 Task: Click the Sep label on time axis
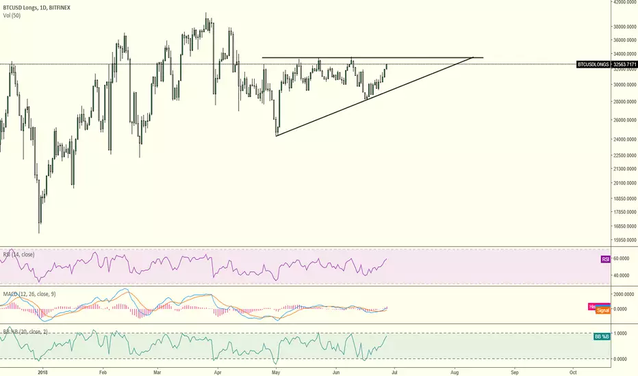tap(515, 373)
